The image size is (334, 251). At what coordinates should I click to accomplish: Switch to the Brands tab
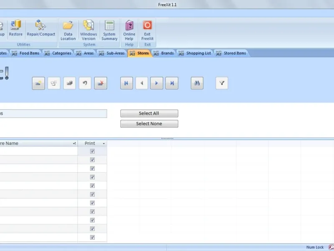[164, 53]
